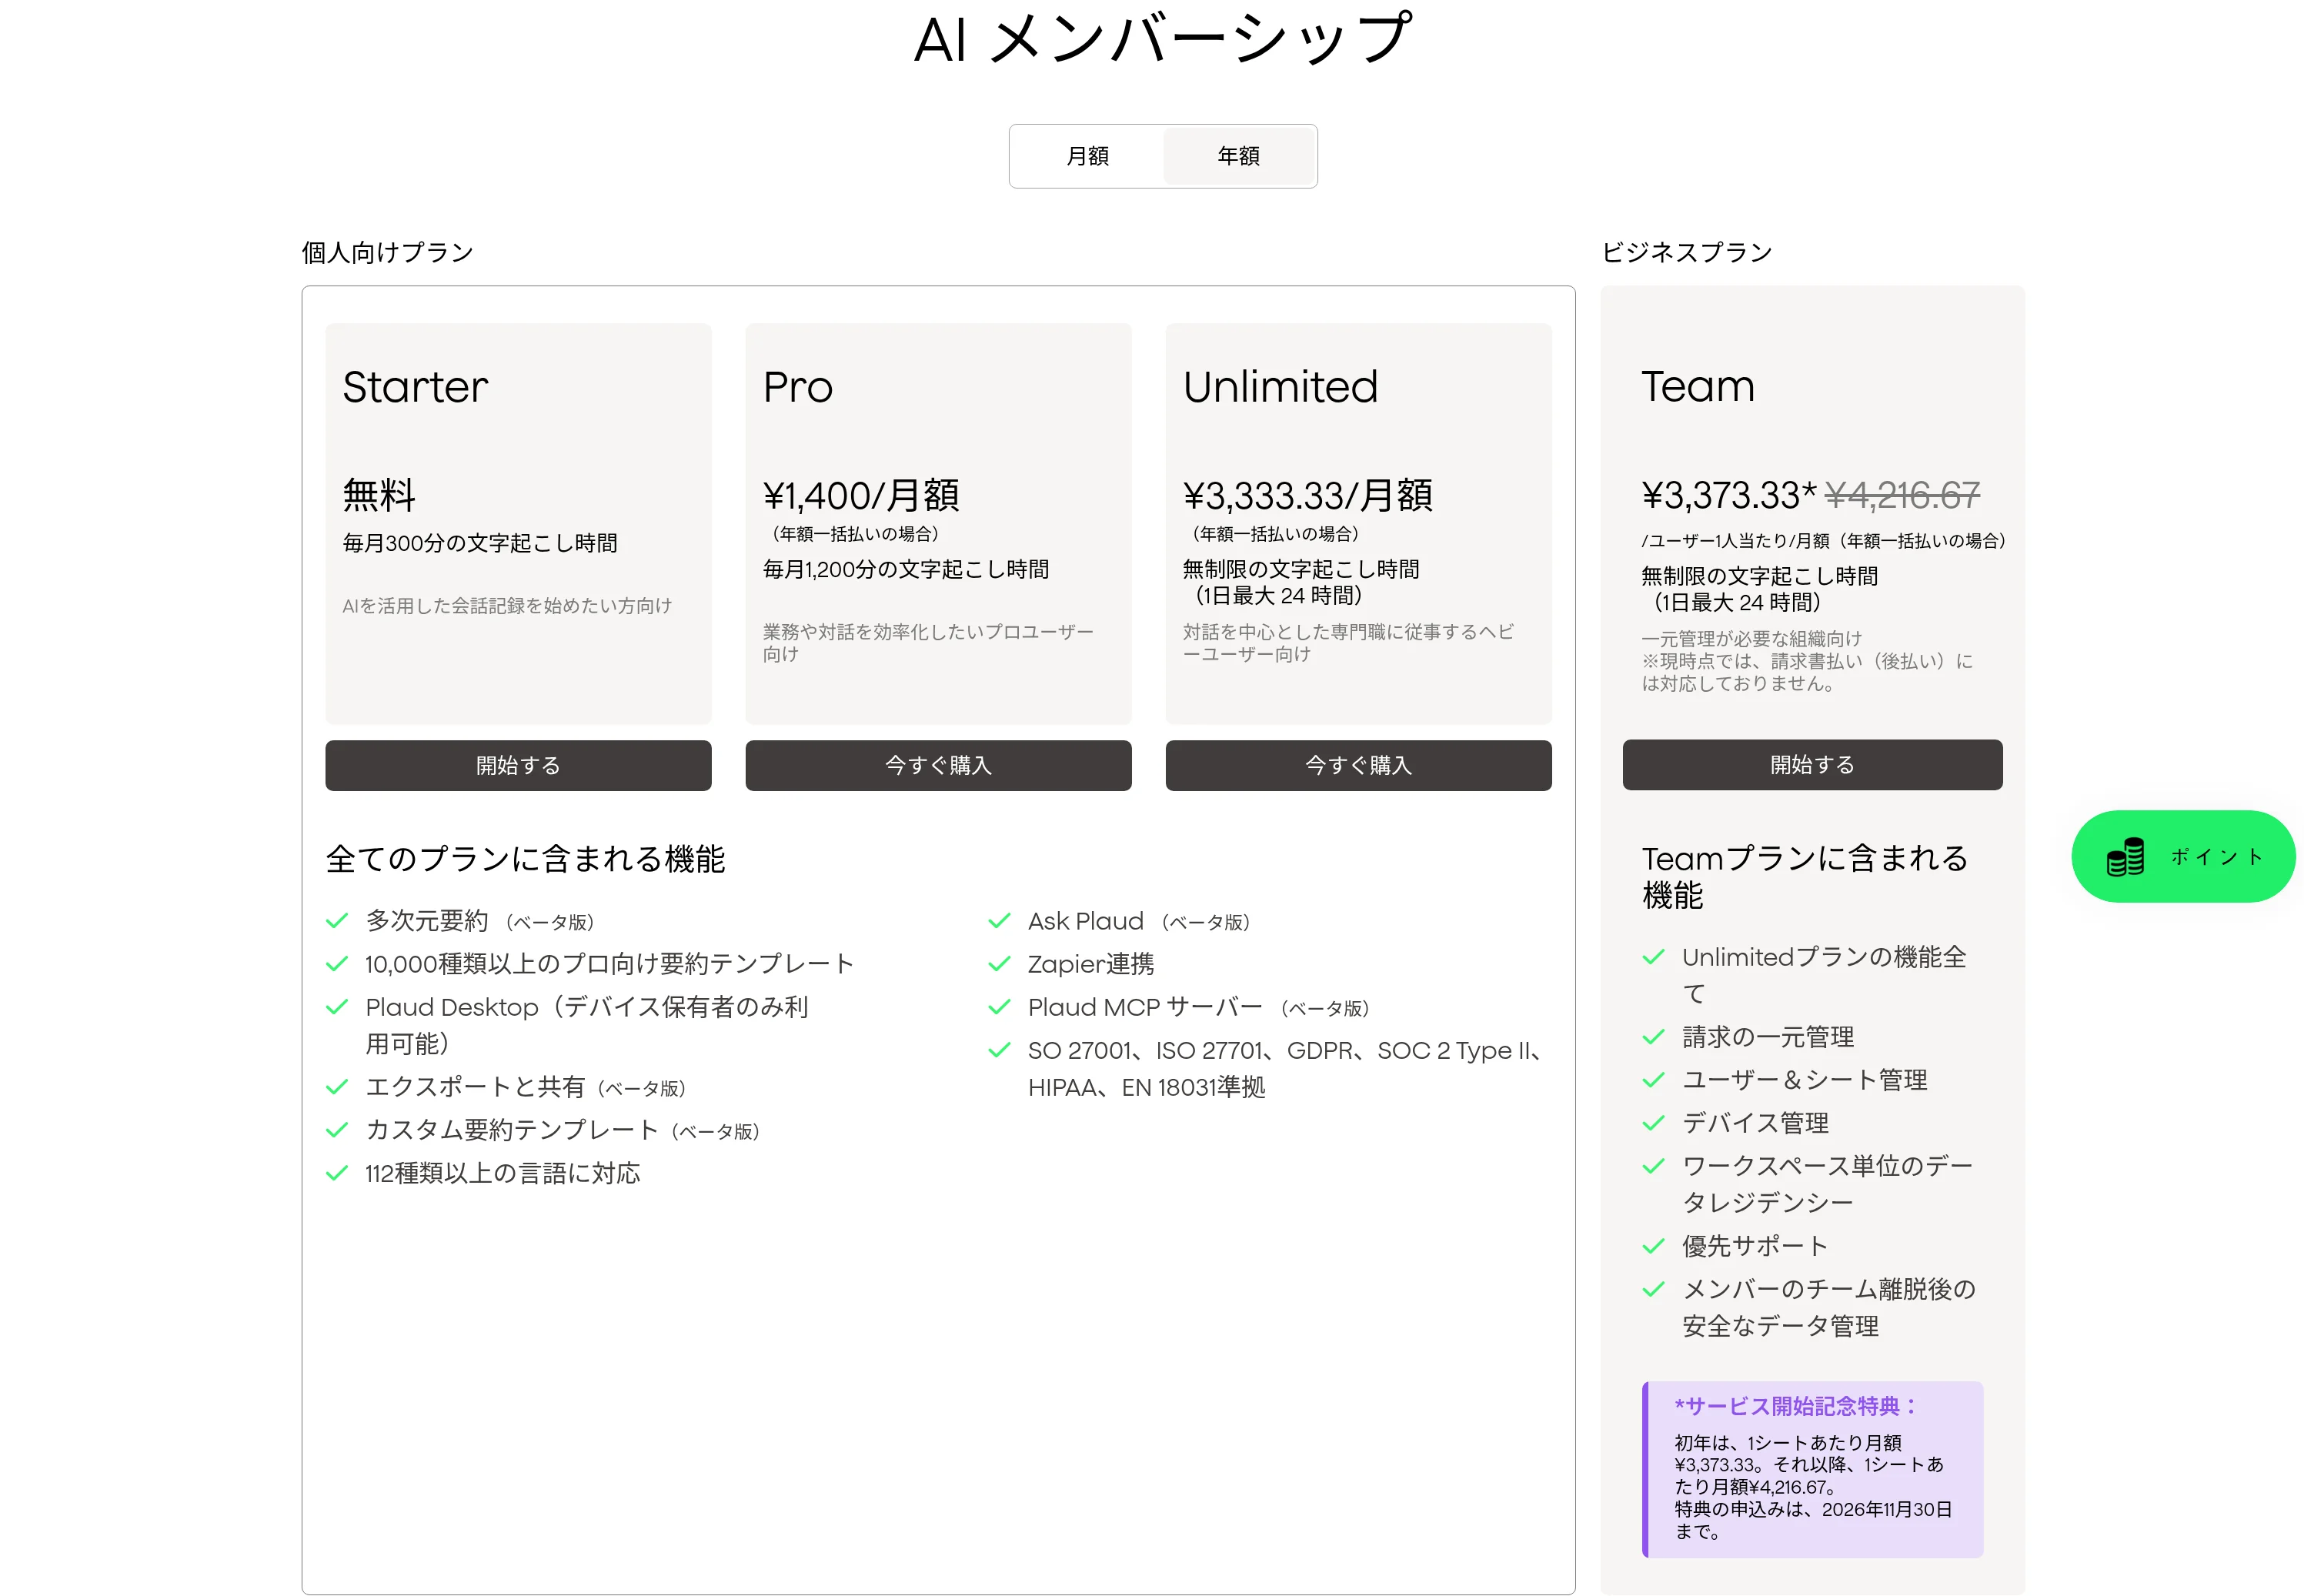This screenshot has width=2304, height=1596.
Task: Click 毎月1,200分の文字起こし時間 text
Action: coord(906,569)
